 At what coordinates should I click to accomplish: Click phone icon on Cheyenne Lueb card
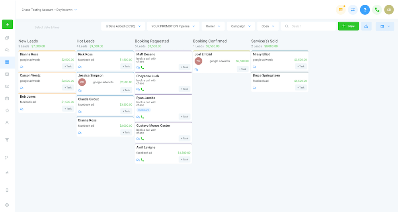[x=142, y=90]
